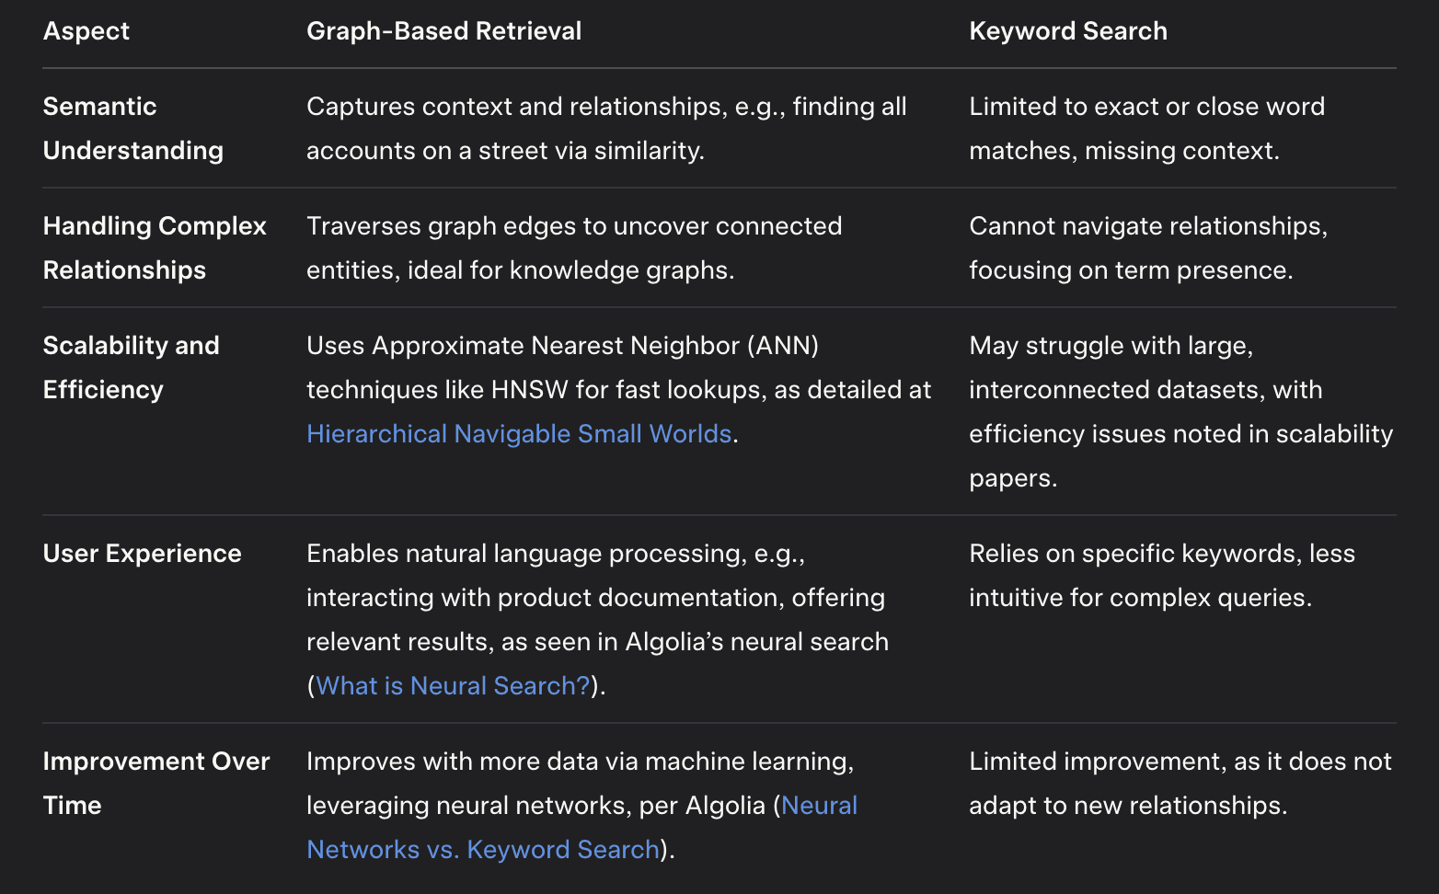Select the Handling Complex Relationships row label

click(155, 247)
